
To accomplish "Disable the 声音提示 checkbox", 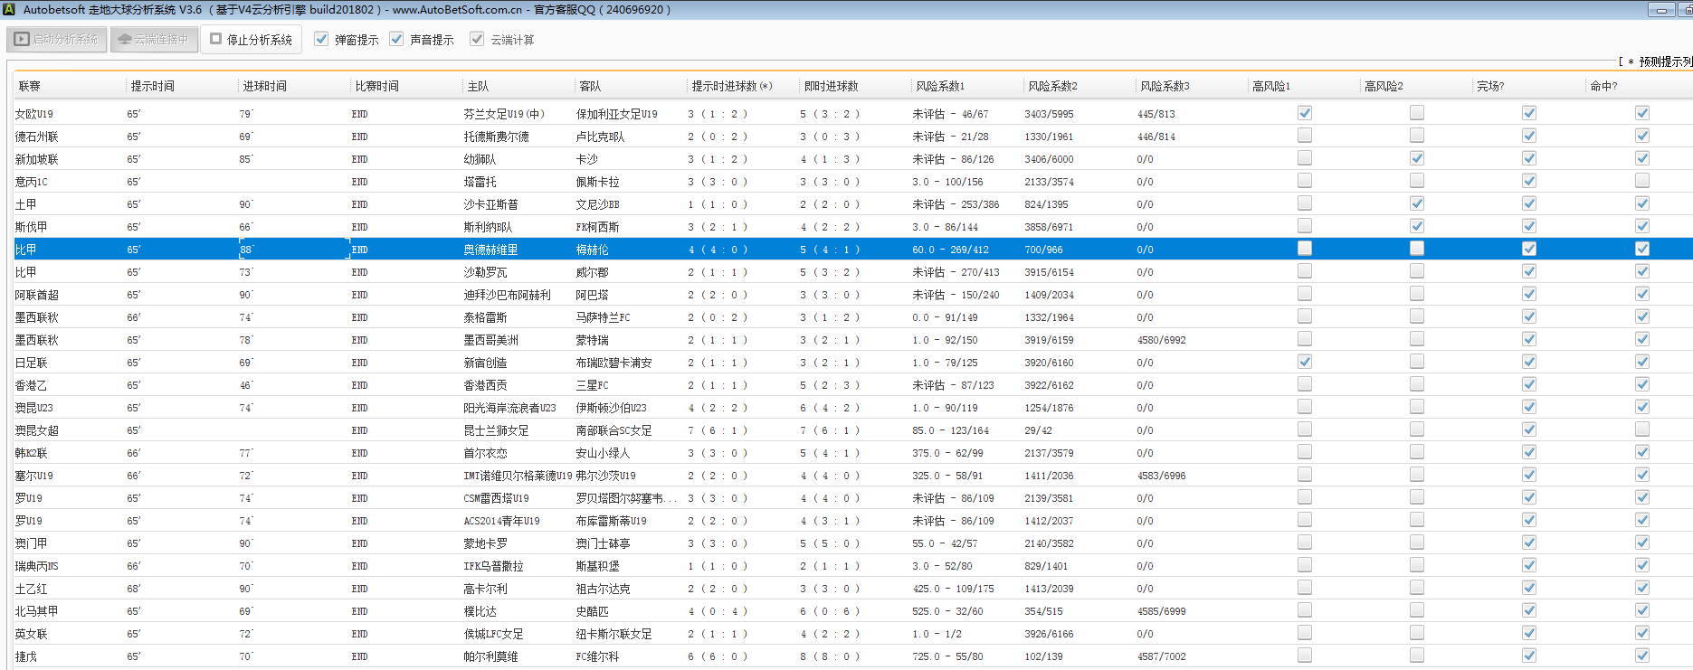I will (396, 39).
